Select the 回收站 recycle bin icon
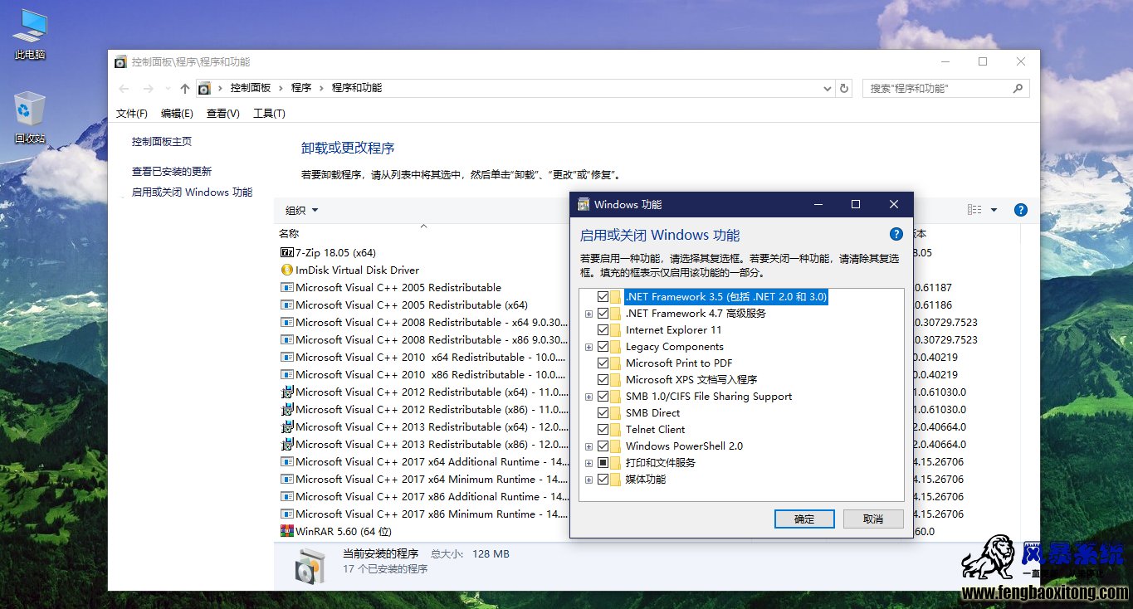Screen dimensions: 1133x609 pos(30,118)
